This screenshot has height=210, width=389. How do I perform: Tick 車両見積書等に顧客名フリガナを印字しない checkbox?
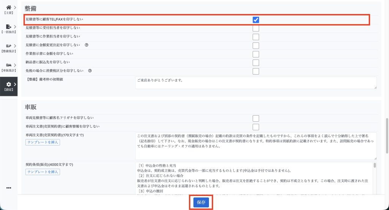coord(256,118)
